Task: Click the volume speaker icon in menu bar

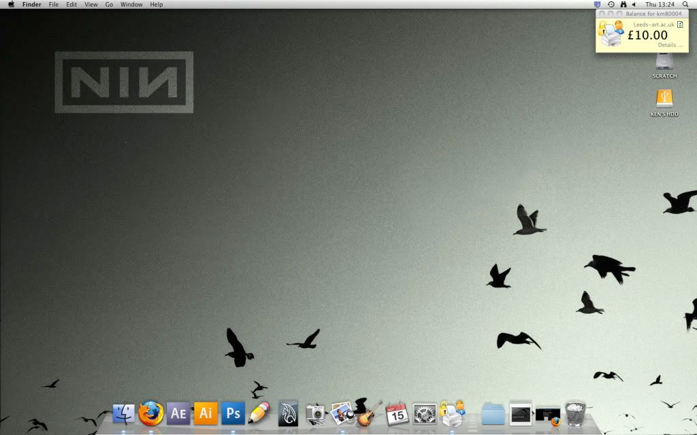Action: pos(634,5)
